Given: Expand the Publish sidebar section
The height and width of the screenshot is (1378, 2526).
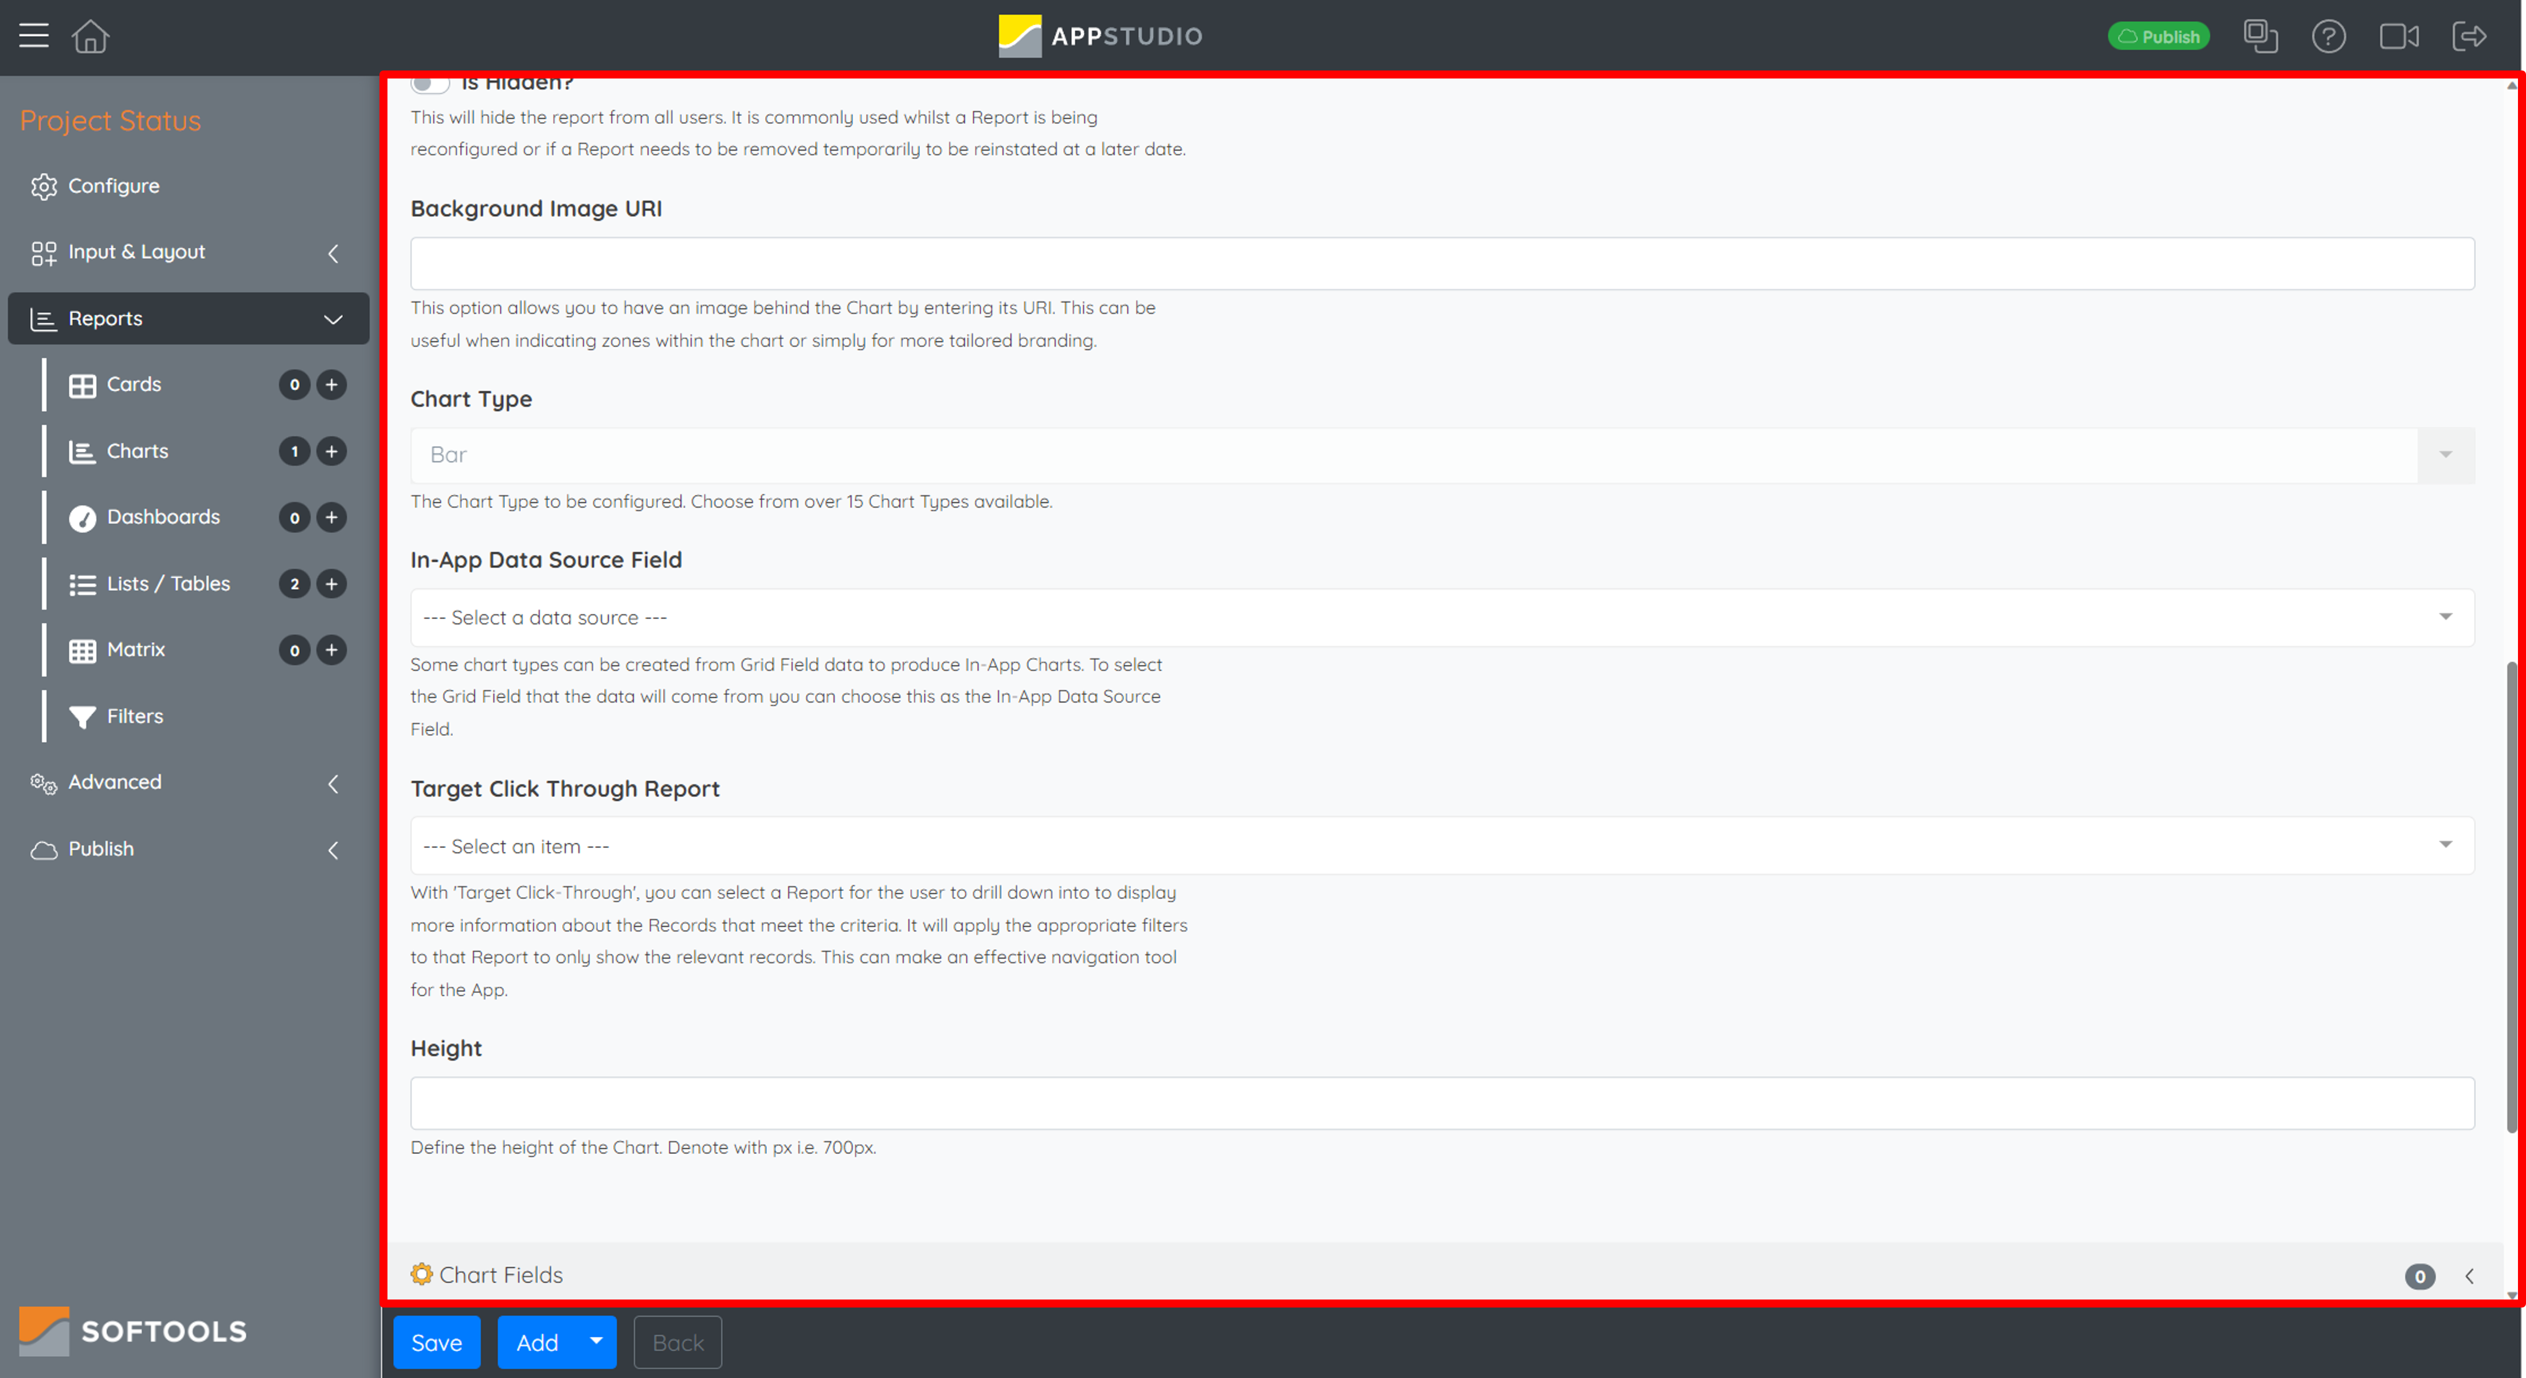Looking at the screenshot, I should click(188, 849).
